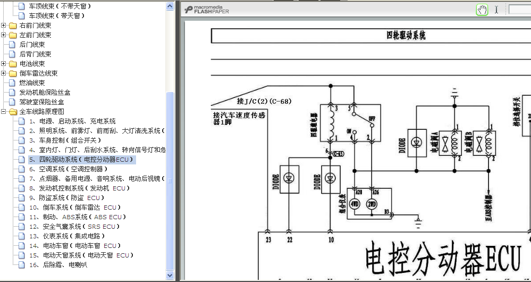Click page icon beside 8、发动机控制系统
The image size is (531, 282).
pyautogui.click(x=22, y=188)
